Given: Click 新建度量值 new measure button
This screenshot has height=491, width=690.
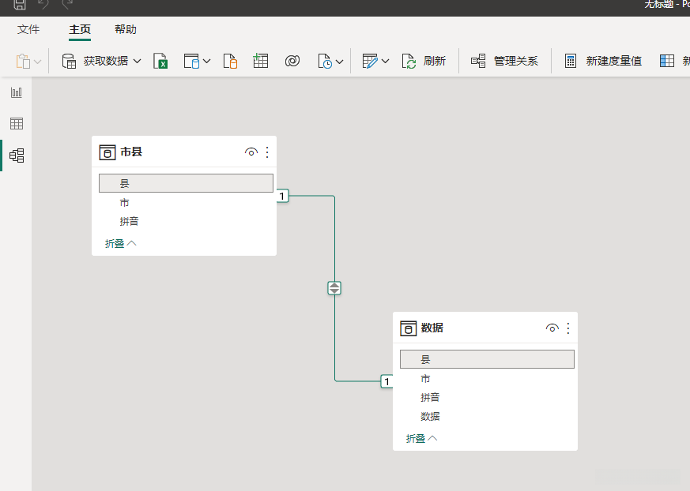Looking at the screenshot, I should pos(603,61).
